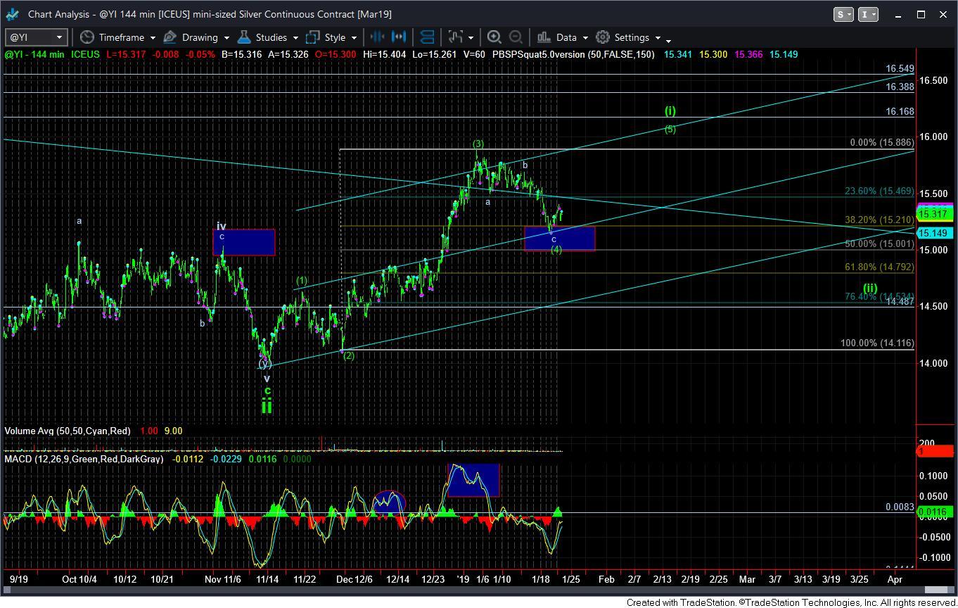Click the Timeframe clock icon

click(x=87, y=37)
